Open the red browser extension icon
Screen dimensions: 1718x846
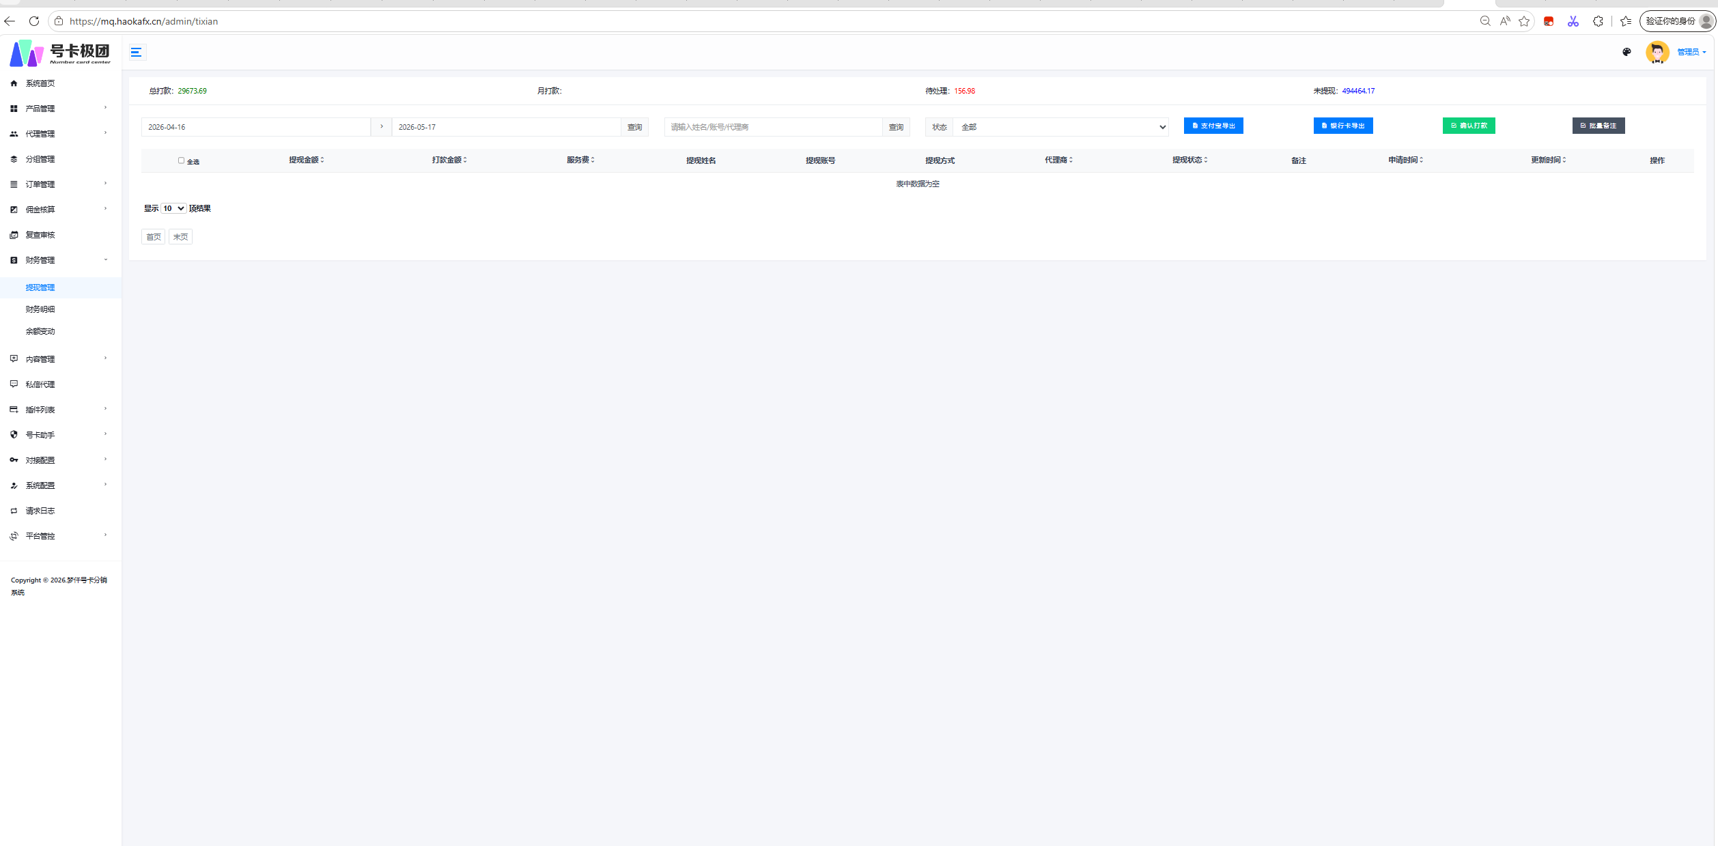[1549, 21]
